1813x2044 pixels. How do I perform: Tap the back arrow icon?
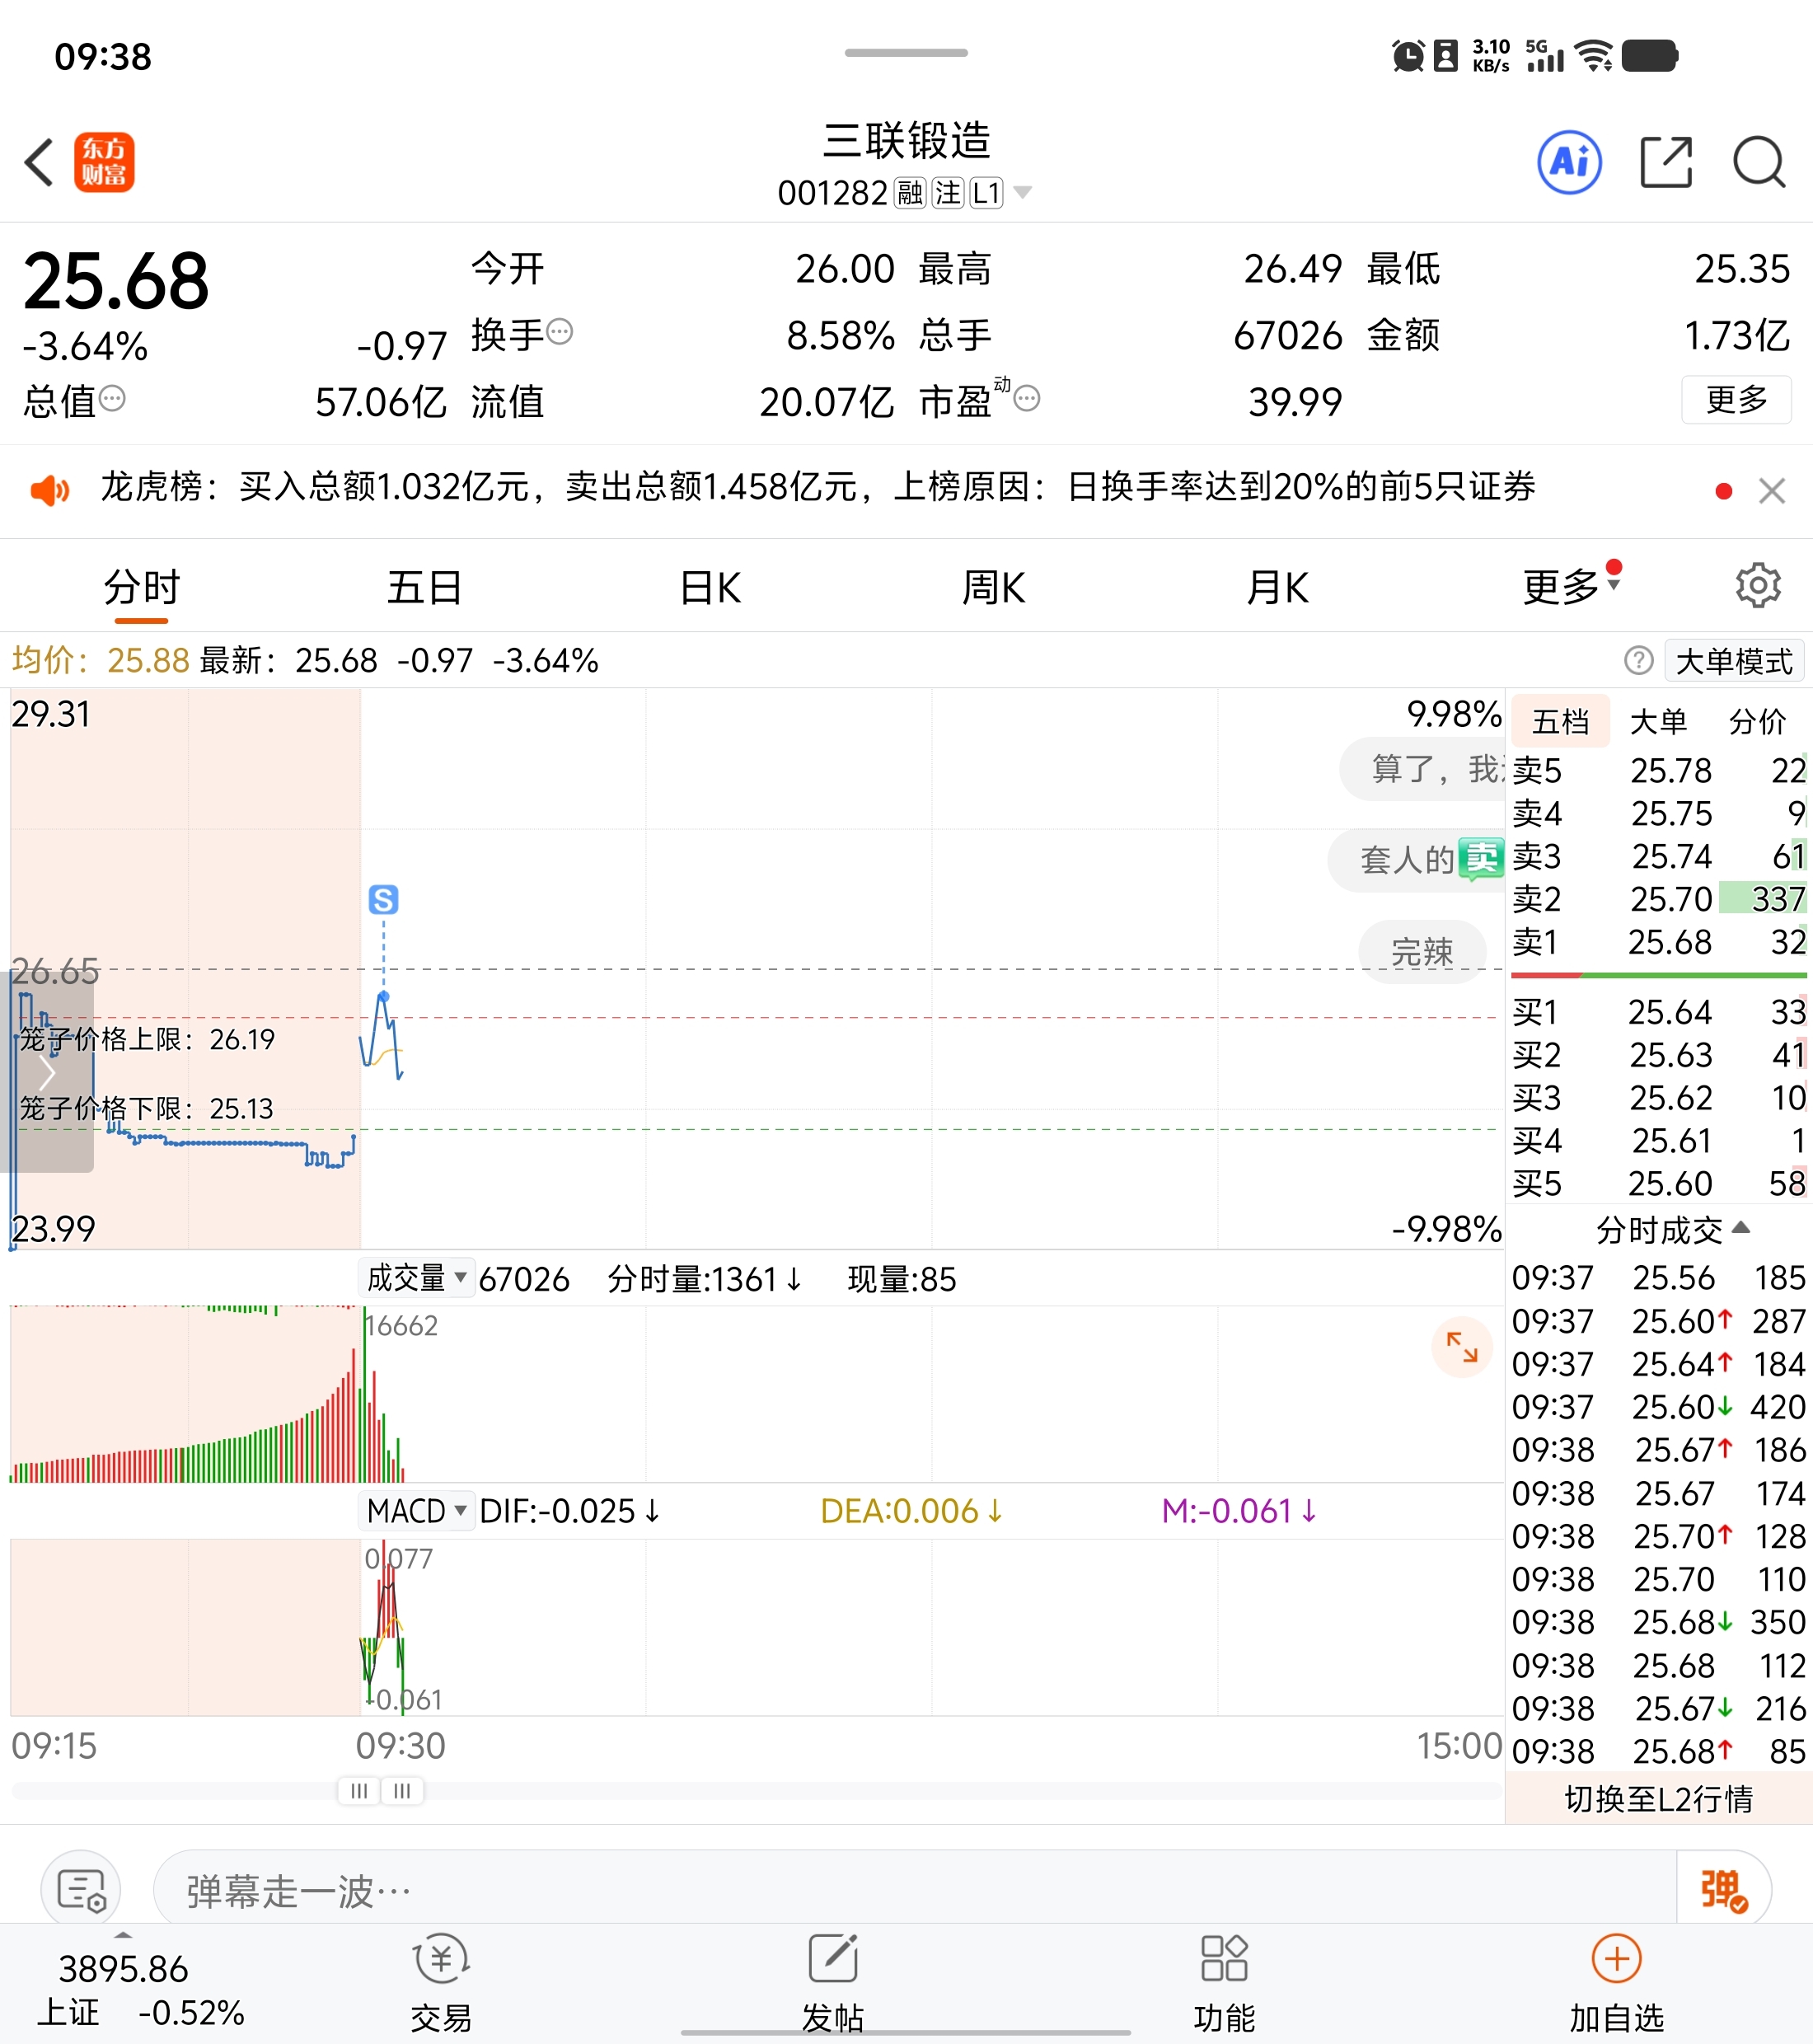point(40,162)
